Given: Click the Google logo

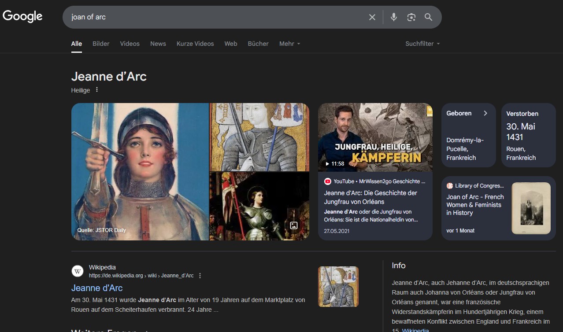Looking at the screenshot, I should 22,17.
